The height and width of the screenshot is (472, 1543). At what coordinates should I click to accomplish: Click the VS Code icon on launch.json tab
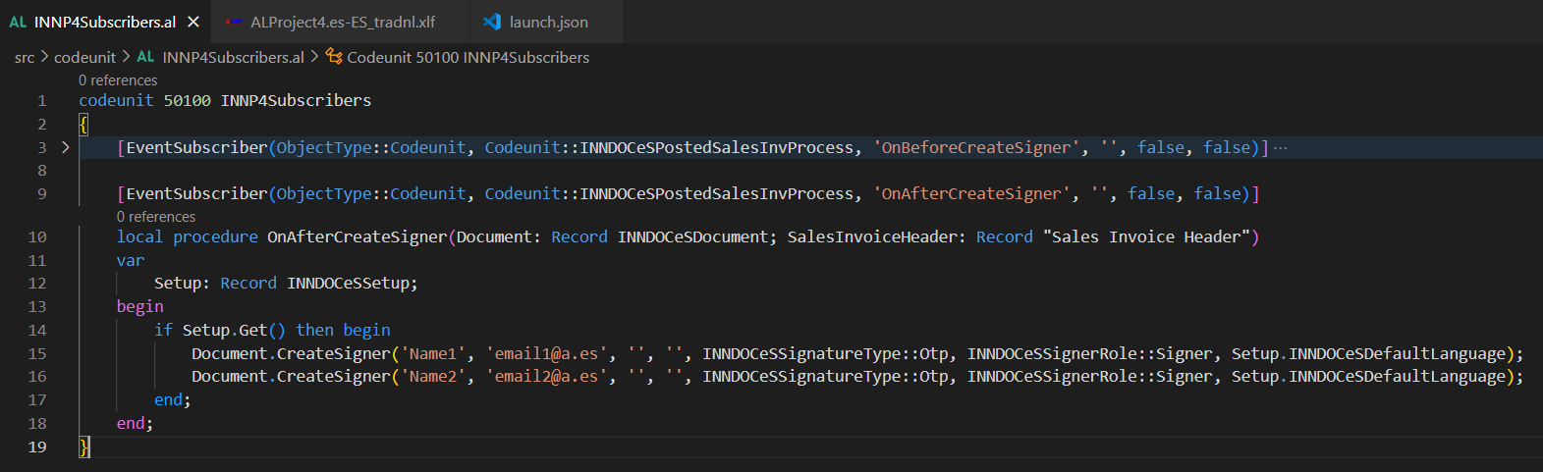point(492,22)
